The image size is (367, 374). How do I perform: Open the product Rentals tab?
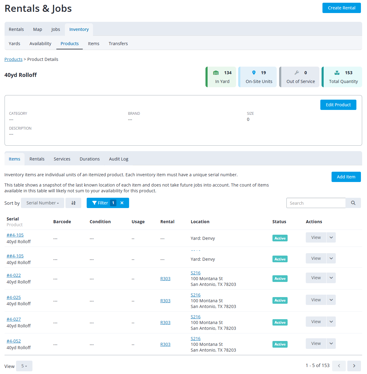pos(37,159)
